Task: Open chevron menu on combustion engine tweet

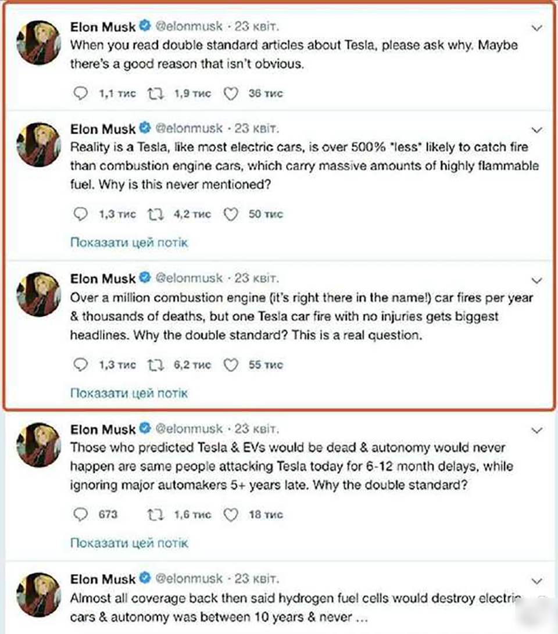Action: pyautogui.click(x=536, y=280)
